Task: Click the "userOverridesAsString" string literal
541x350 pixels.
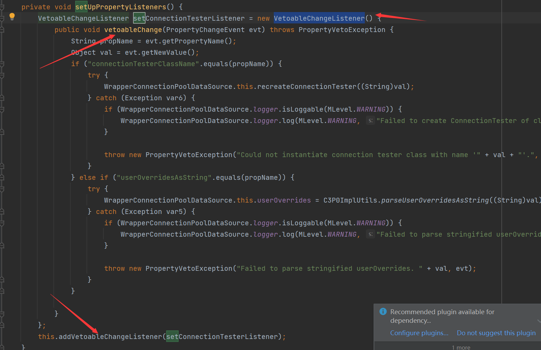Action: 164,177
